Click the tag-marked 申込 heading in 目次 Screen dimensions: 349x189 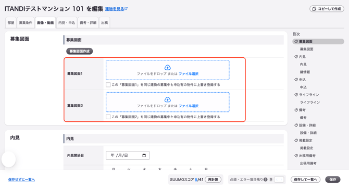[x=300, y=80]
